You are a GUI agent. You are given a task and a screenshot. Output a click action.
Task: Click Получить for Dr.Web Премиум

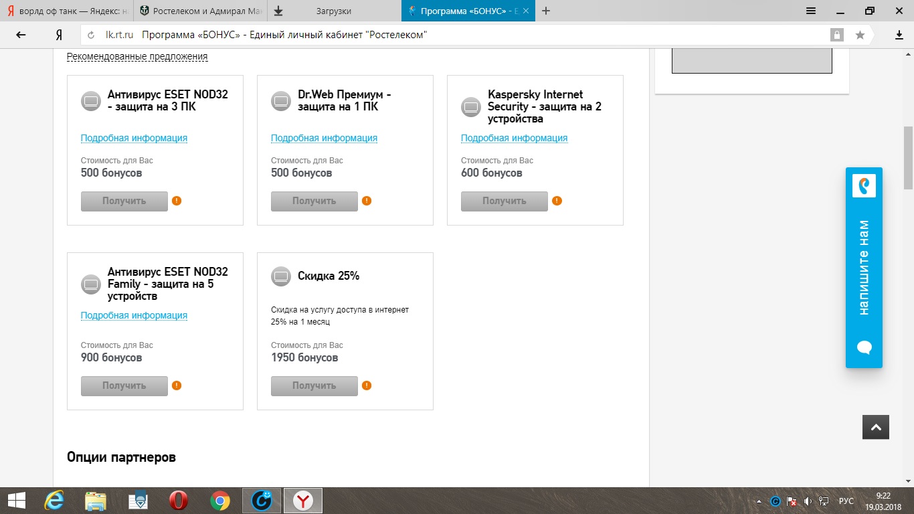tap(314, 201)
